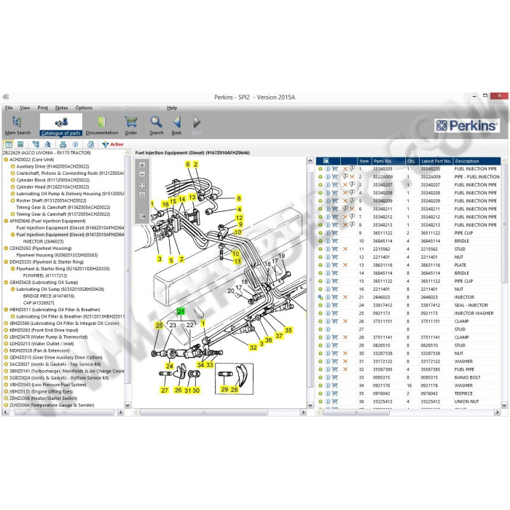The image size is (510, 510).
Task: Zoom in on the diagram
Action: (x=142, y=165)
